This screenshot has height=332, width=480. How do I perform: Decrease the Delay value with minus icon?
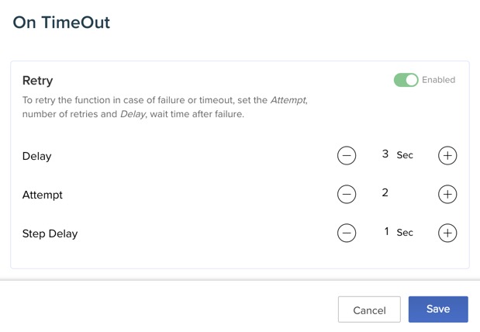click(347, 155)
